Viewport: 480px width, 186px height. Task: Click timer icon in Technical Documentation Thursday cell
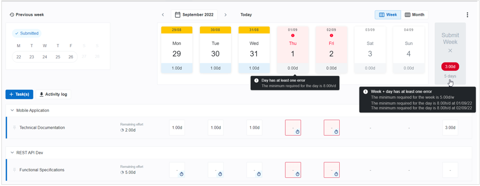pos(297,132)
